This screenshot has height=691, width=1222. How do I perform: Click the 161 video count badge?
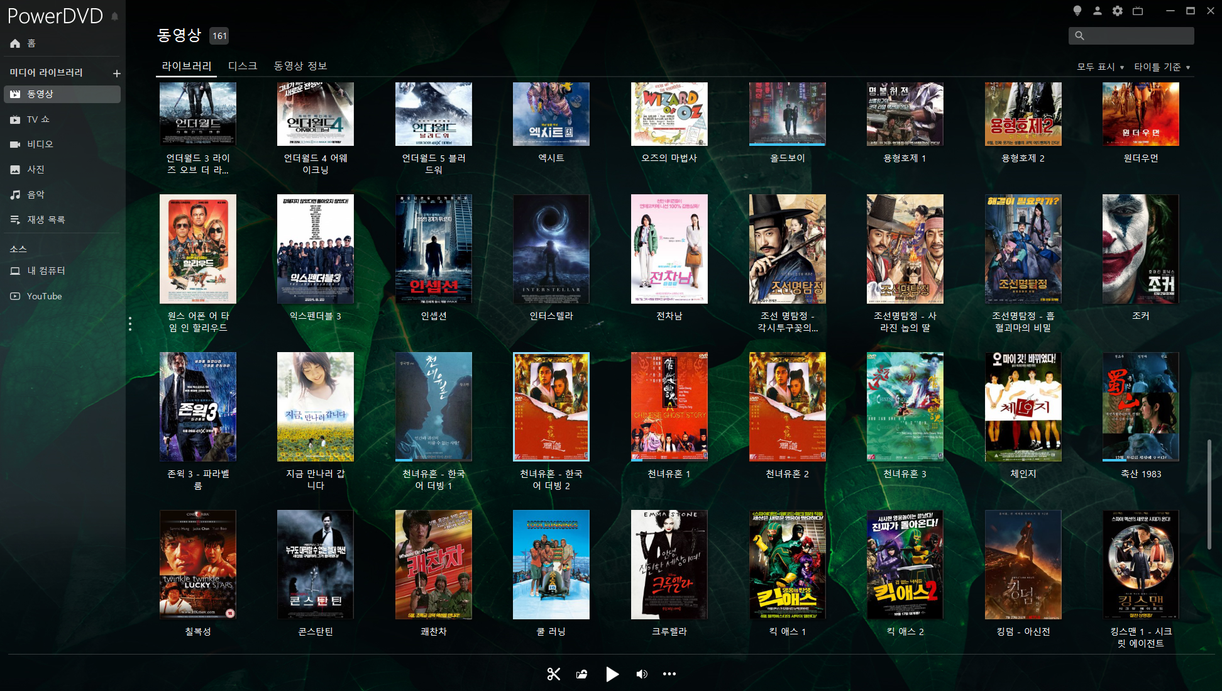click(219, 36)
